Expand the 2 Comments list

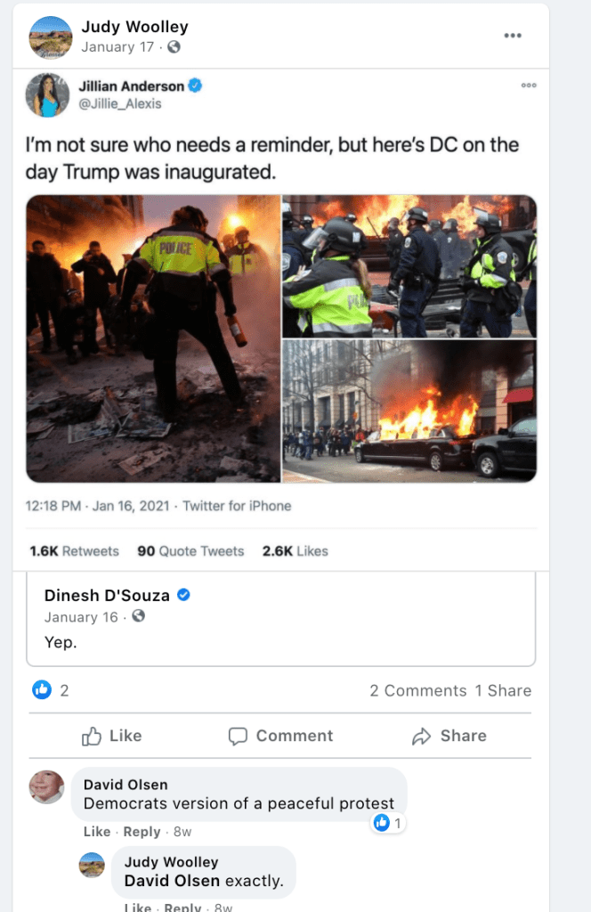click(417, 690)
